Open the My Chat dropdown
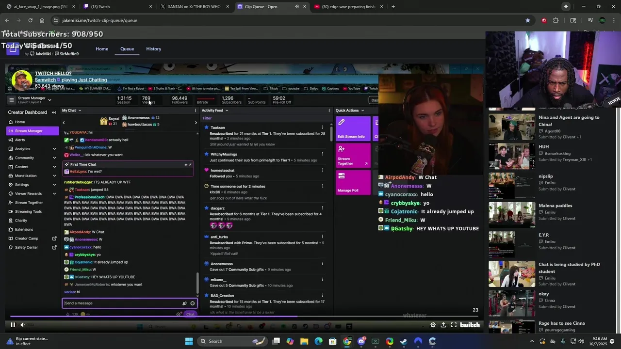621x349 pixels. coord(80,111)
